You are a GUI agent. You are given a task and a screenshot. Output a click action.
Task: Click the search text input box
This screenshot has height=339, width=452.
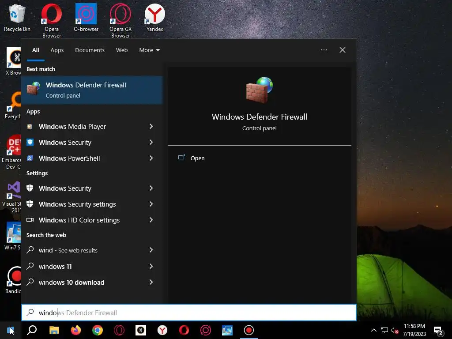[189, 313]
